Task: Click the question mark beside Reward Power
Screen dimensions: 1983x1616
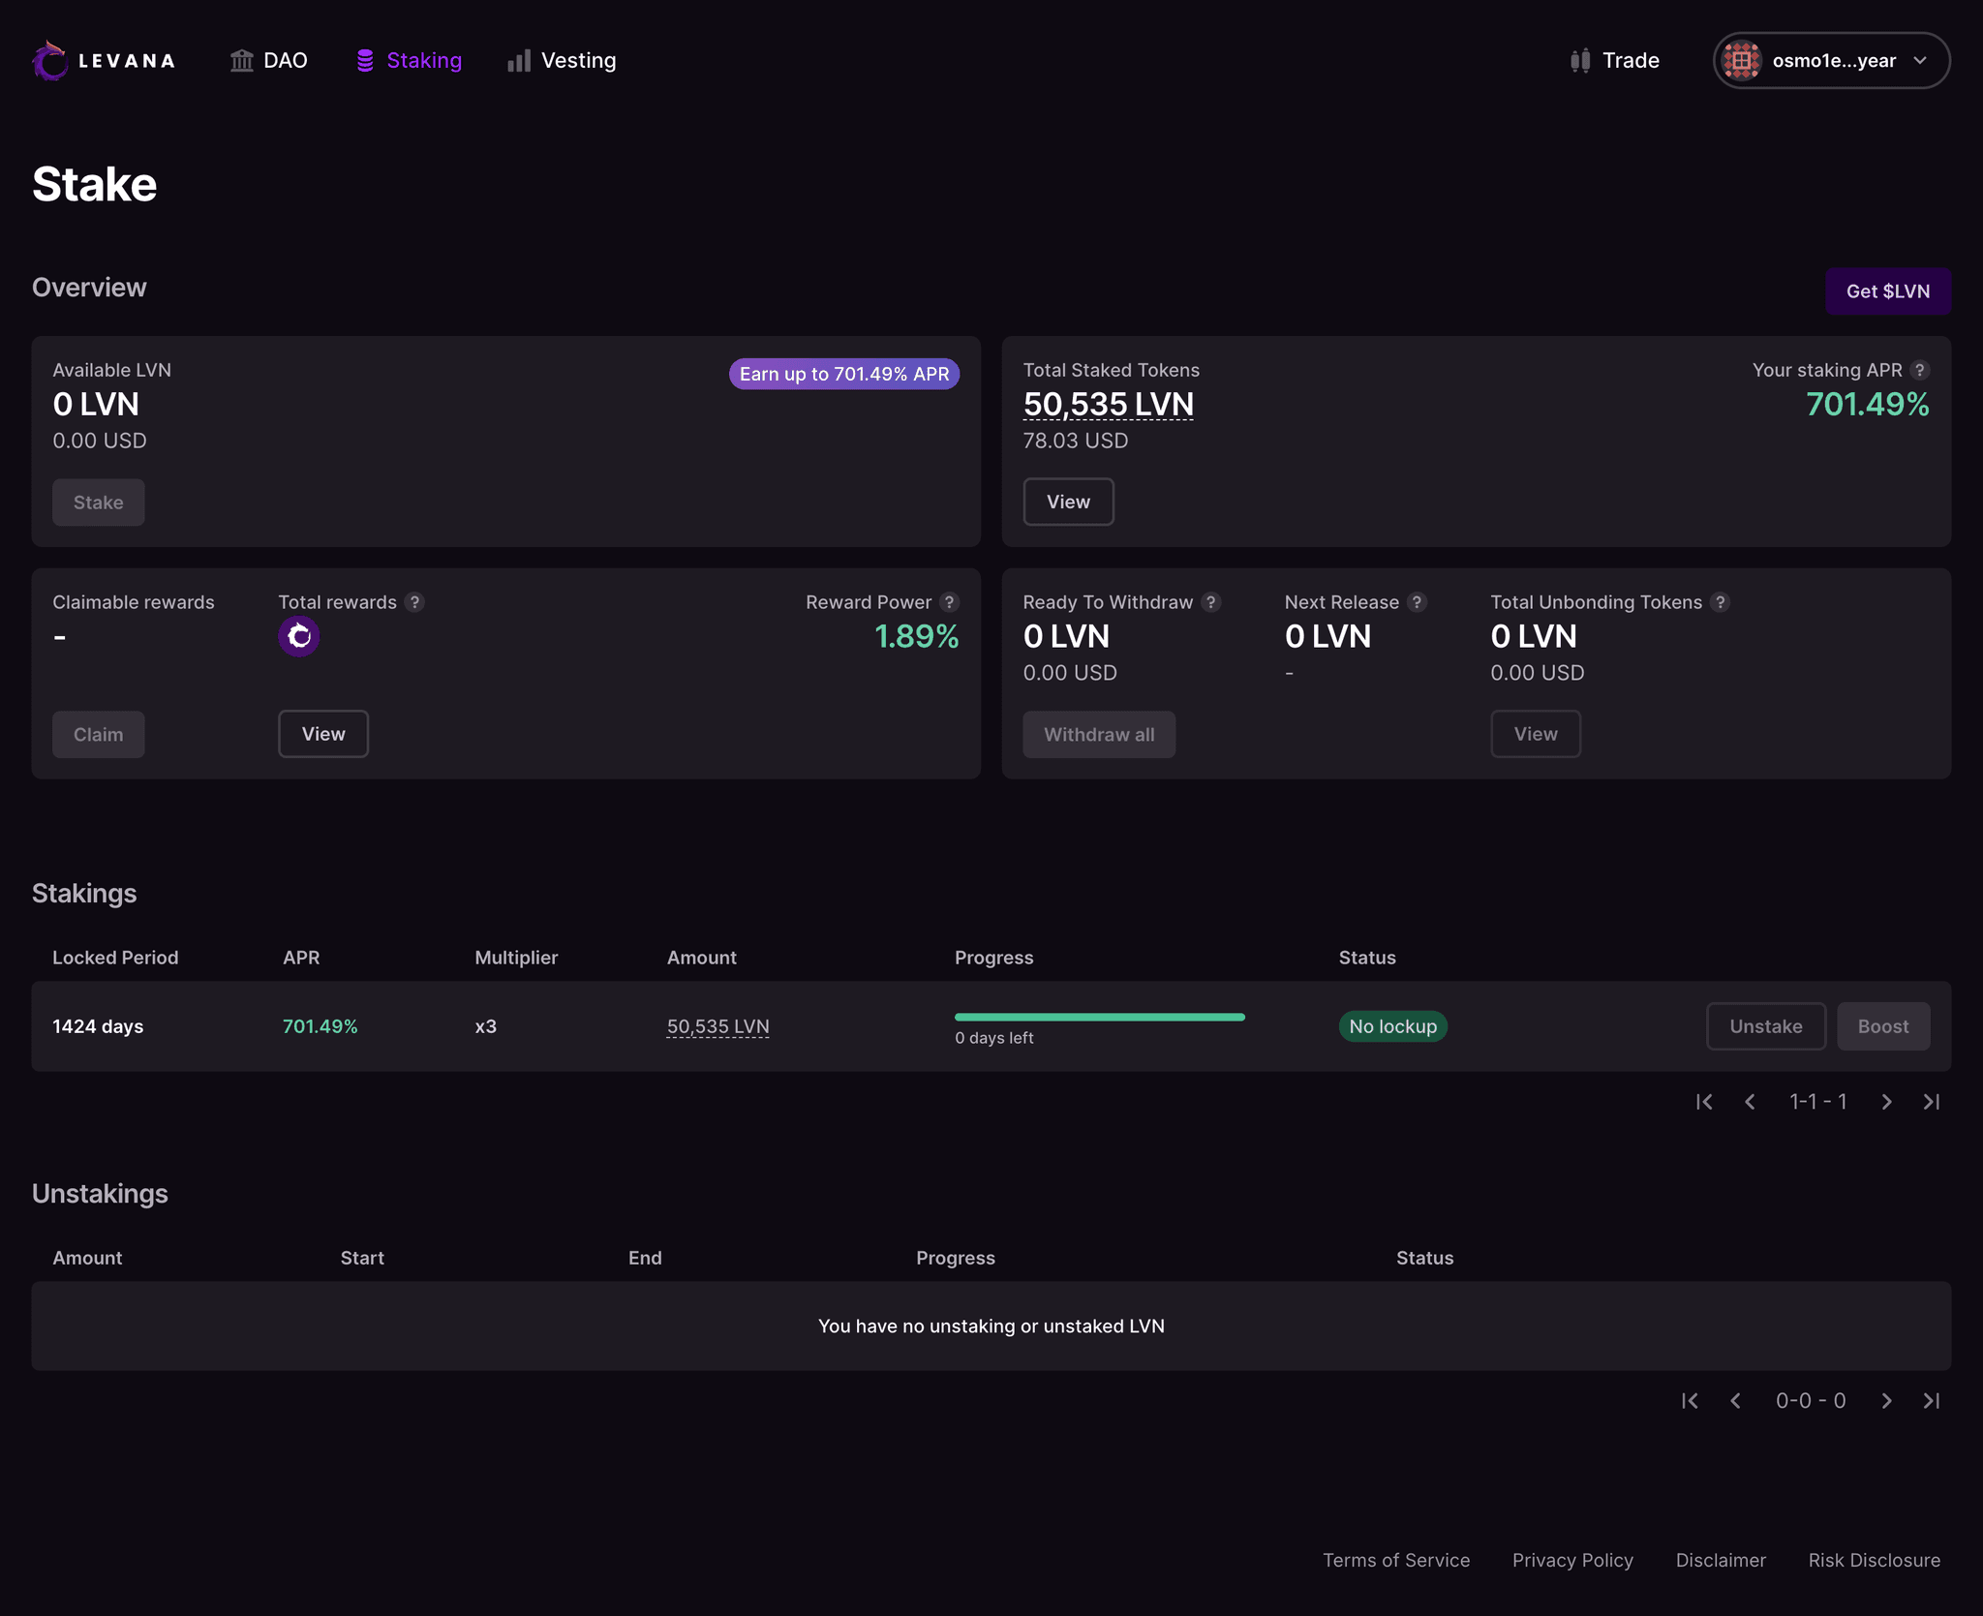Action: (x=950, y=601)
